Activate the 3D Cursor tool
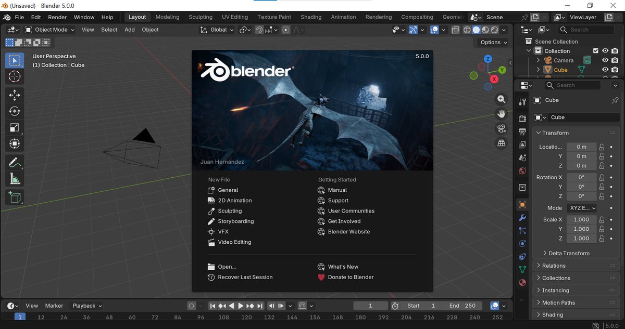Screen dimensions: 625x329 pos(15,77)
